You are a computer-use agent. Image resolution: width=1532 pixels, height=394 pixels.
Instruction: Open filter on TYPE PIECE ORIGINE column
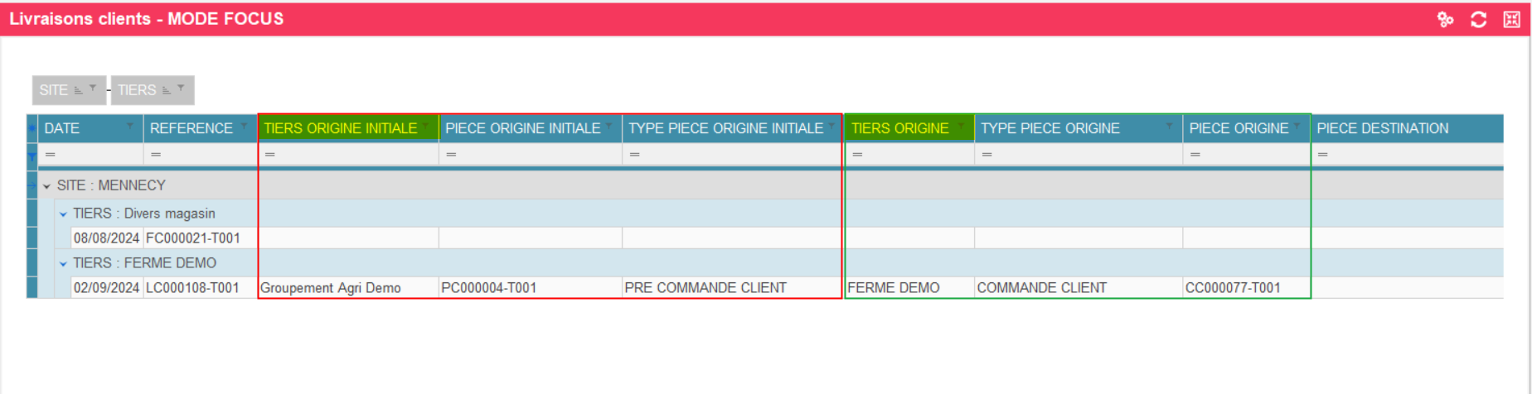1169,127
